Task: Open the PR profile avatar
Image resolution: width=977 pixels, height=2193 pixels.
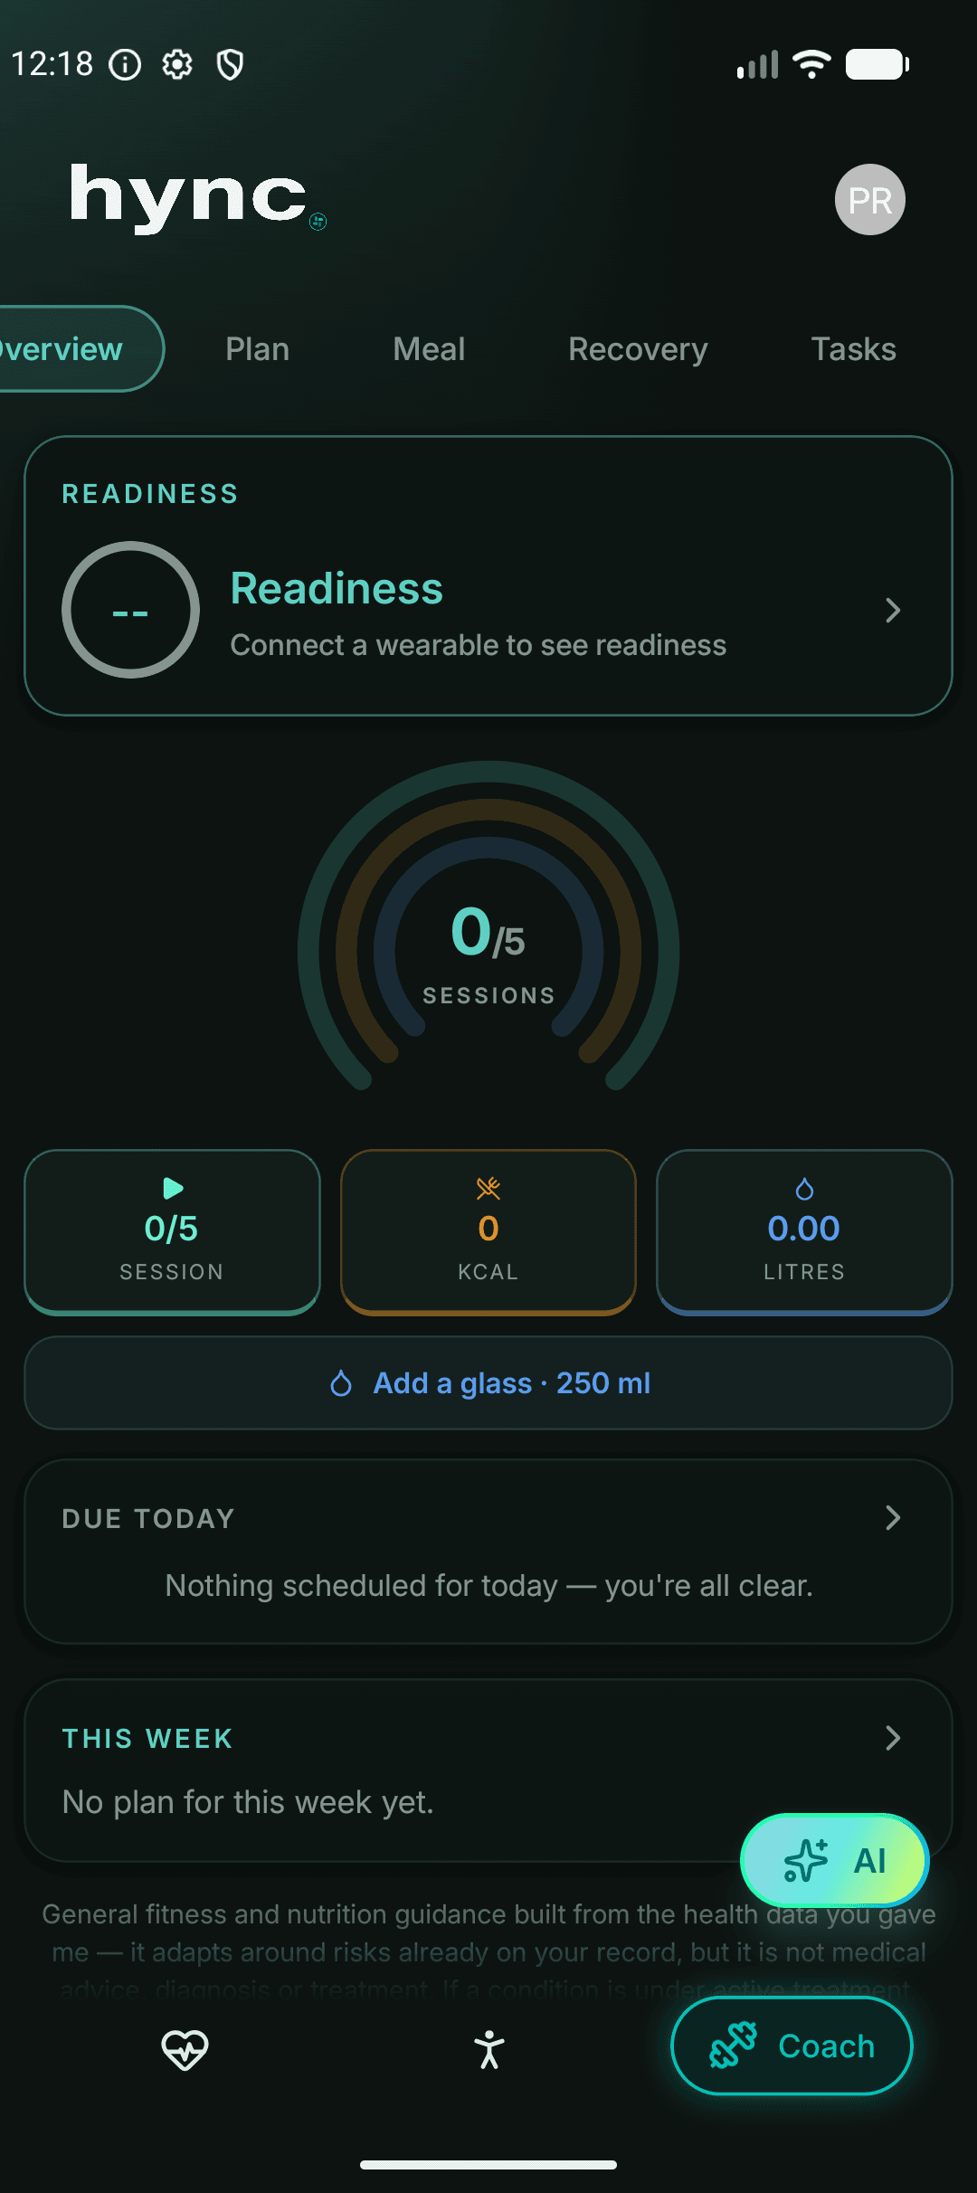Action: [869, 199]
